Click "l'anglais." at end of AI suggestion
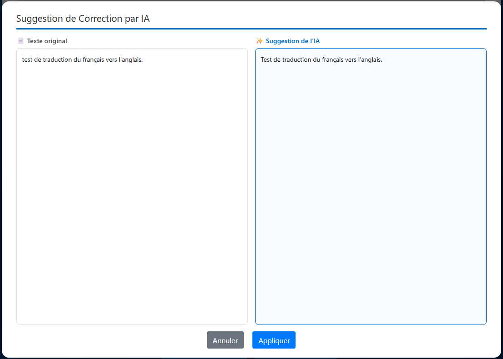Image resolution: width=503 pixels, height=359 pixels. coord(370,59)
